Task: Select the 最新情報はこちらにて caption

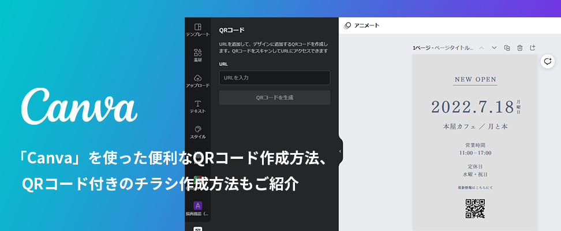Action: (475, 188)
